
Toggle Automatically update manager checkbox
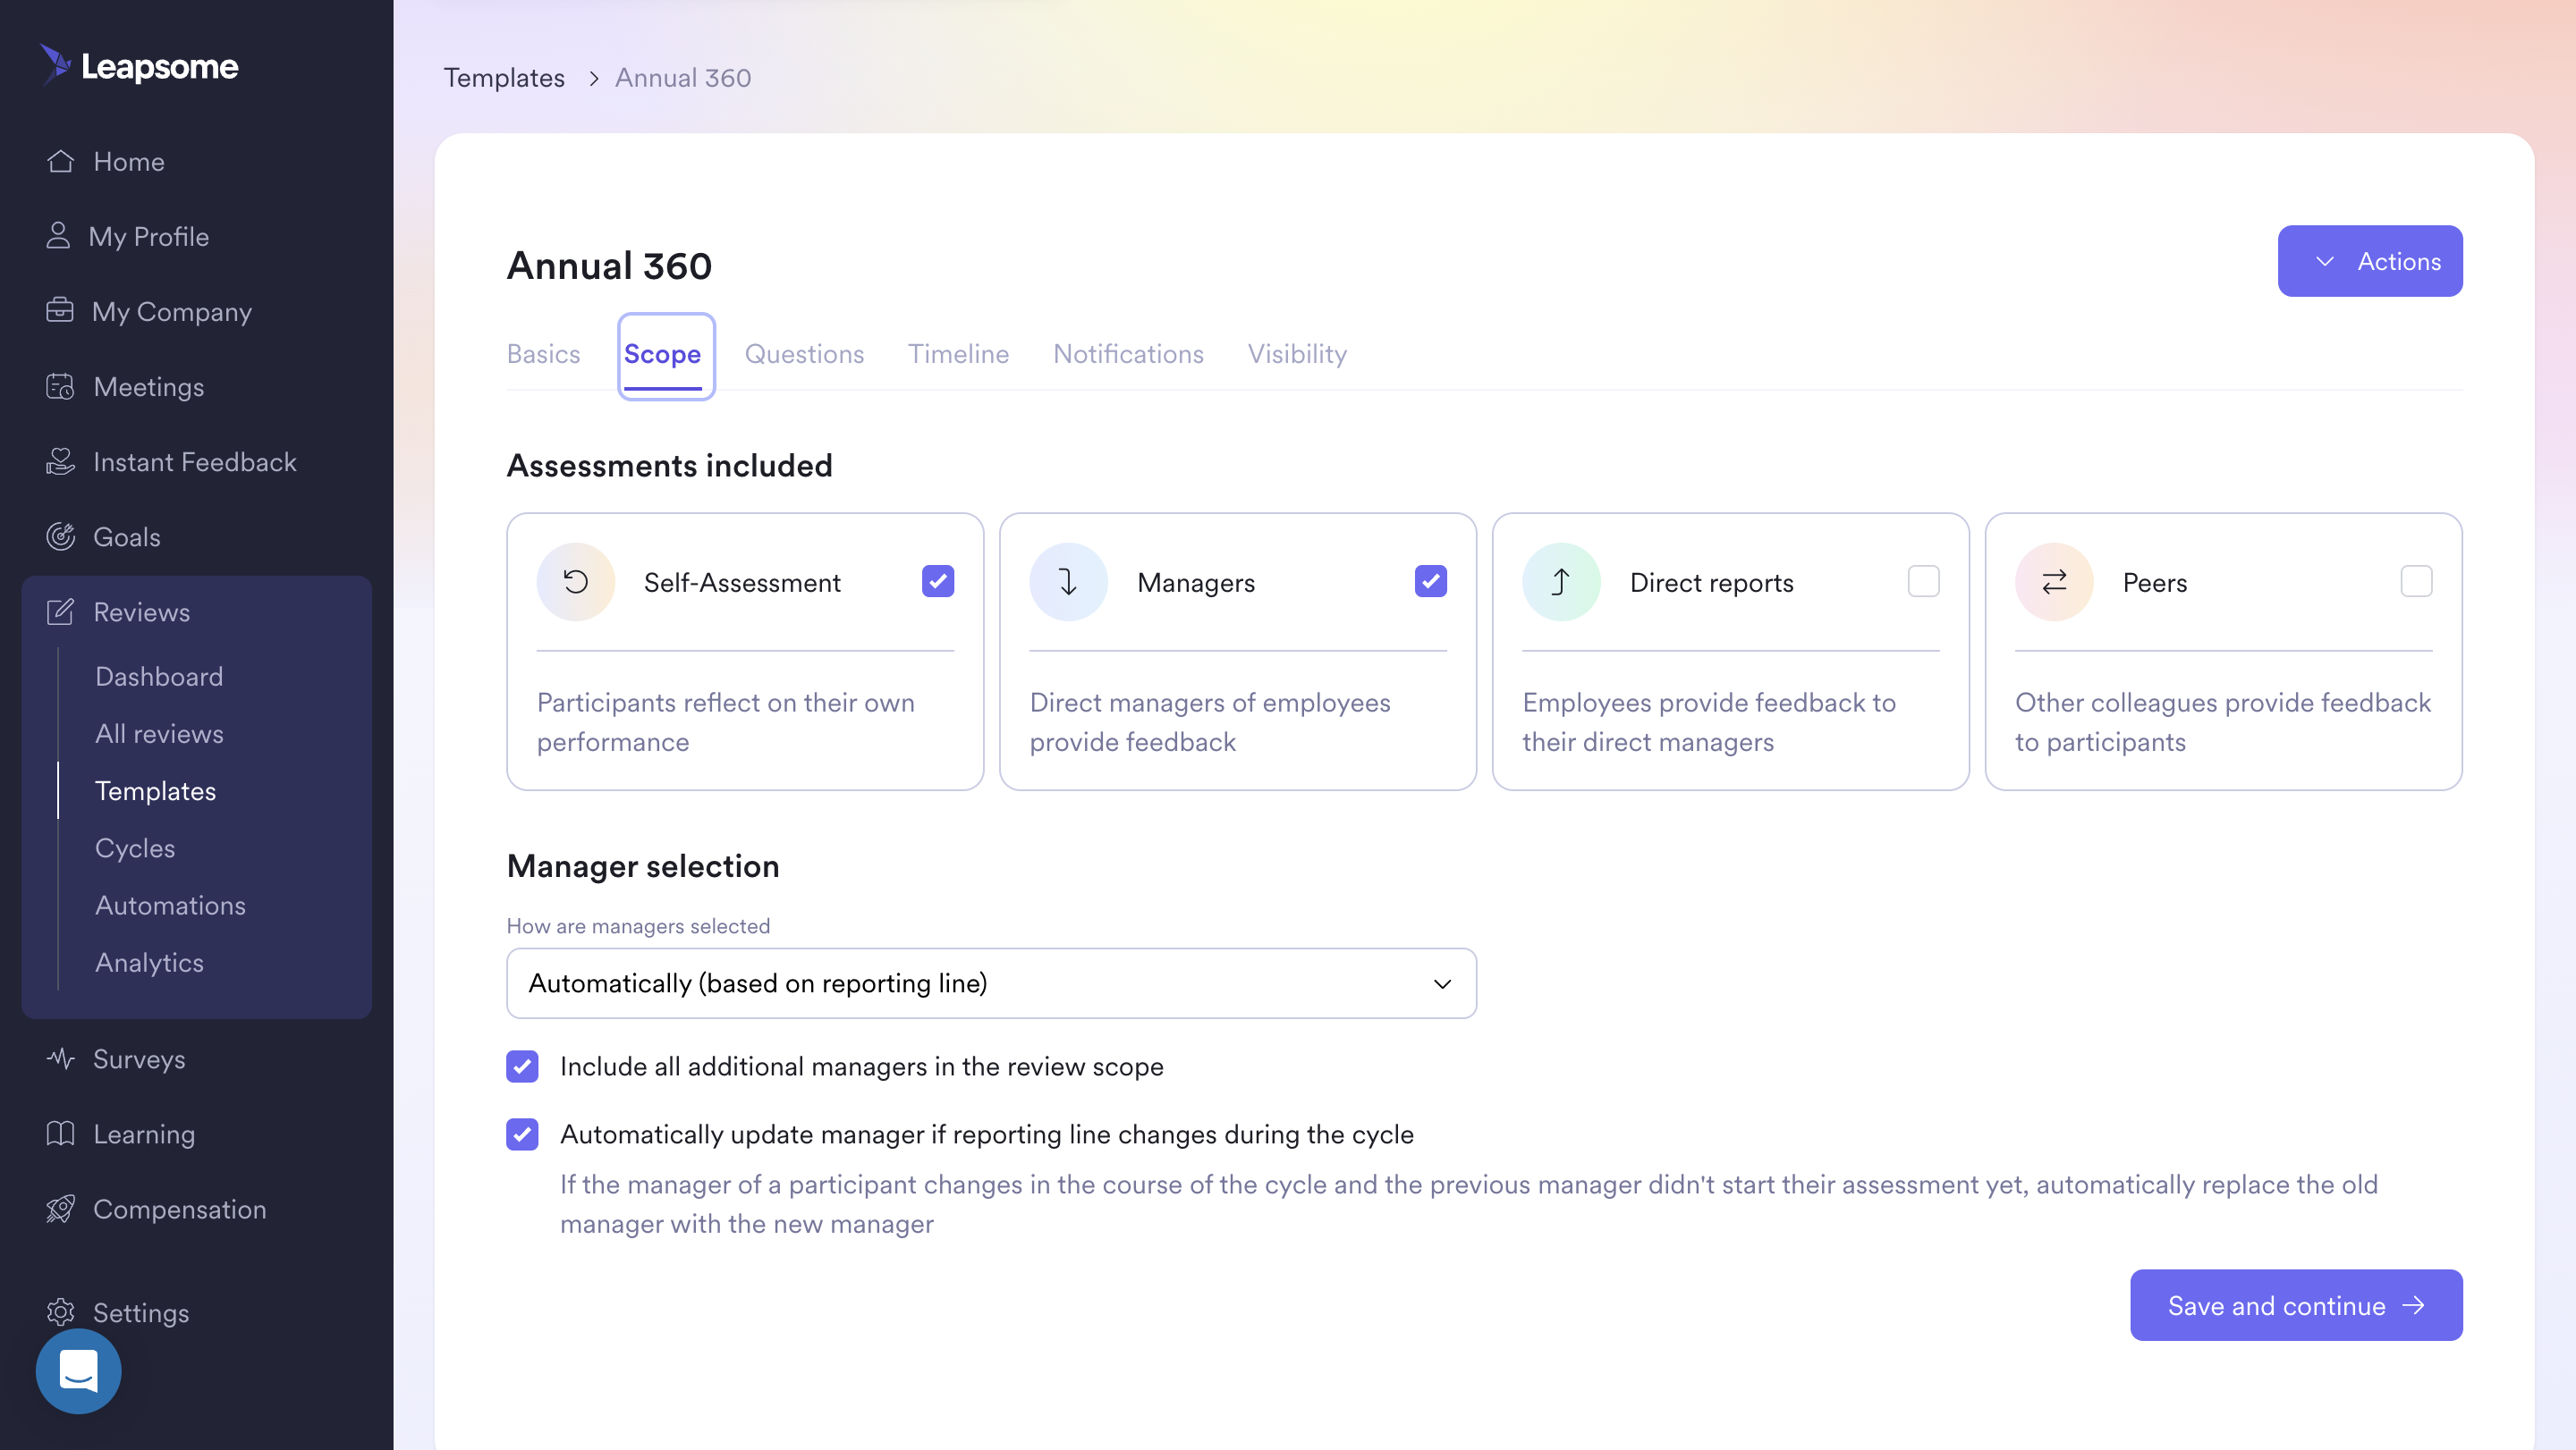(x=522, y=1134)
